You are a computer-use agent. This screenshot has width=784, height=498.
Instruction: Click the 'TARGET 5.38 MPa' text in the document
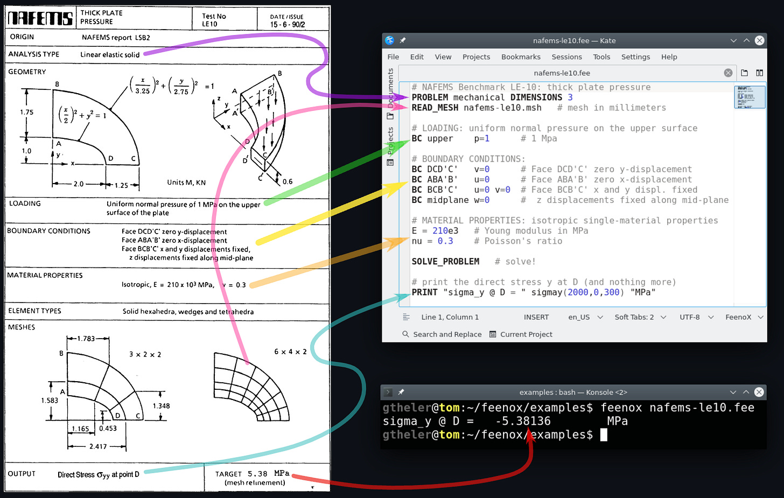tap(252, 474)
